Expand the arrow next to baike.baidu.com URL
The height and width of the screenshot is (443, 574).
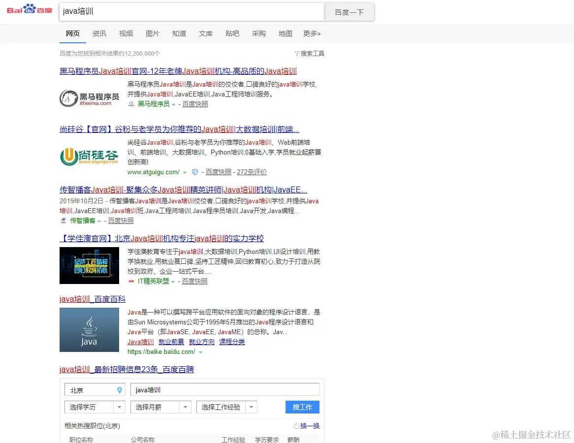pos(201,352)
